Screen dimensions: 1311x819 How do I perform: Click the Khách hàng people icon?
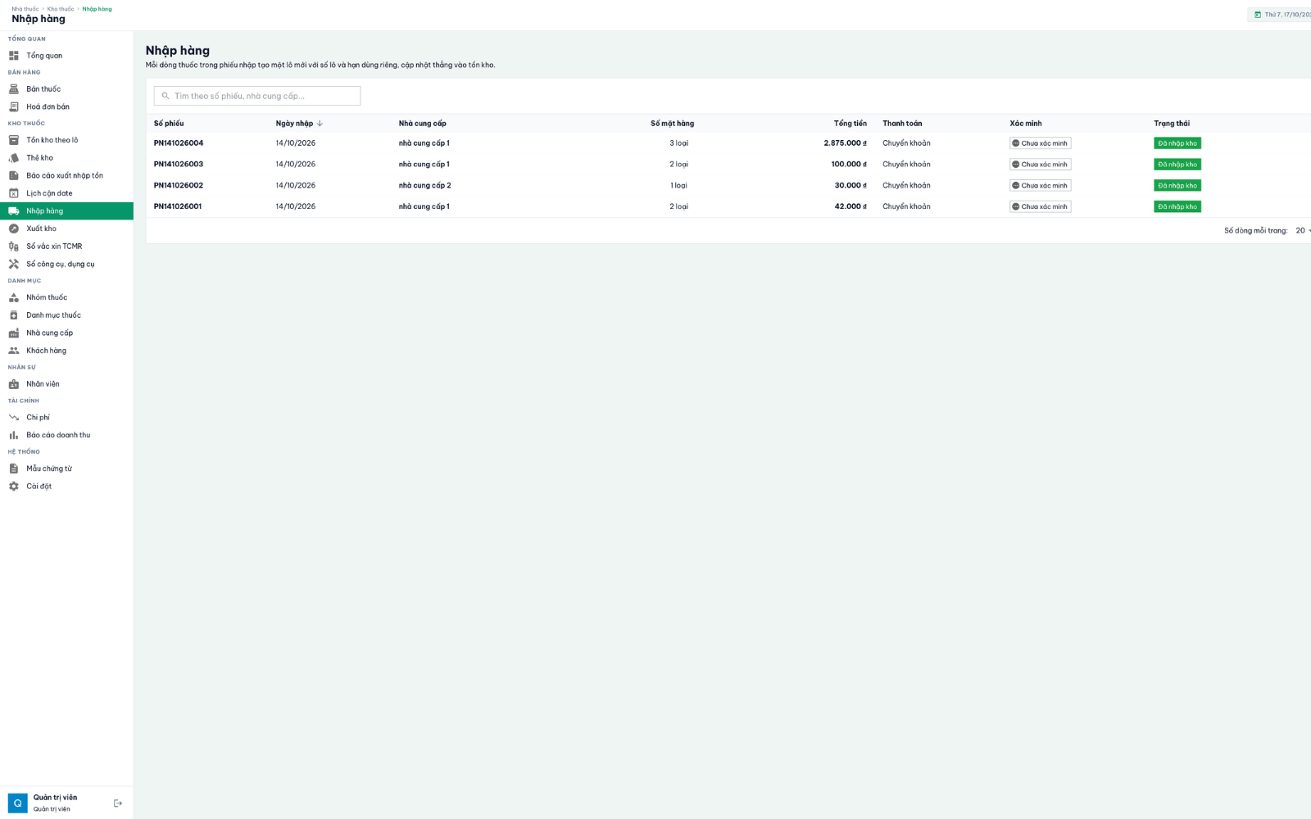[14, 351]
